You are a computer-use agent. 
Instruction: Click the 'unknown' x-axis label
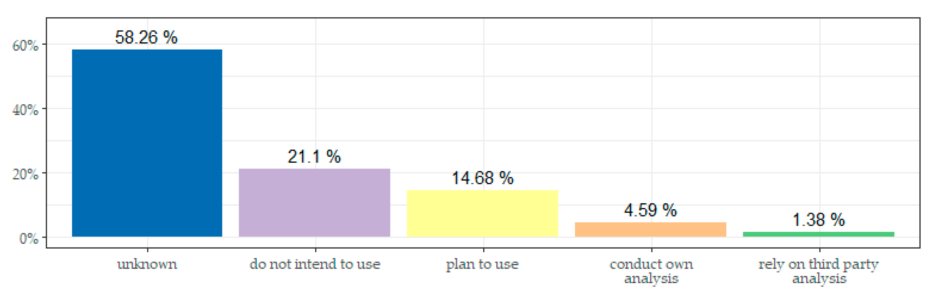[147, 264]
